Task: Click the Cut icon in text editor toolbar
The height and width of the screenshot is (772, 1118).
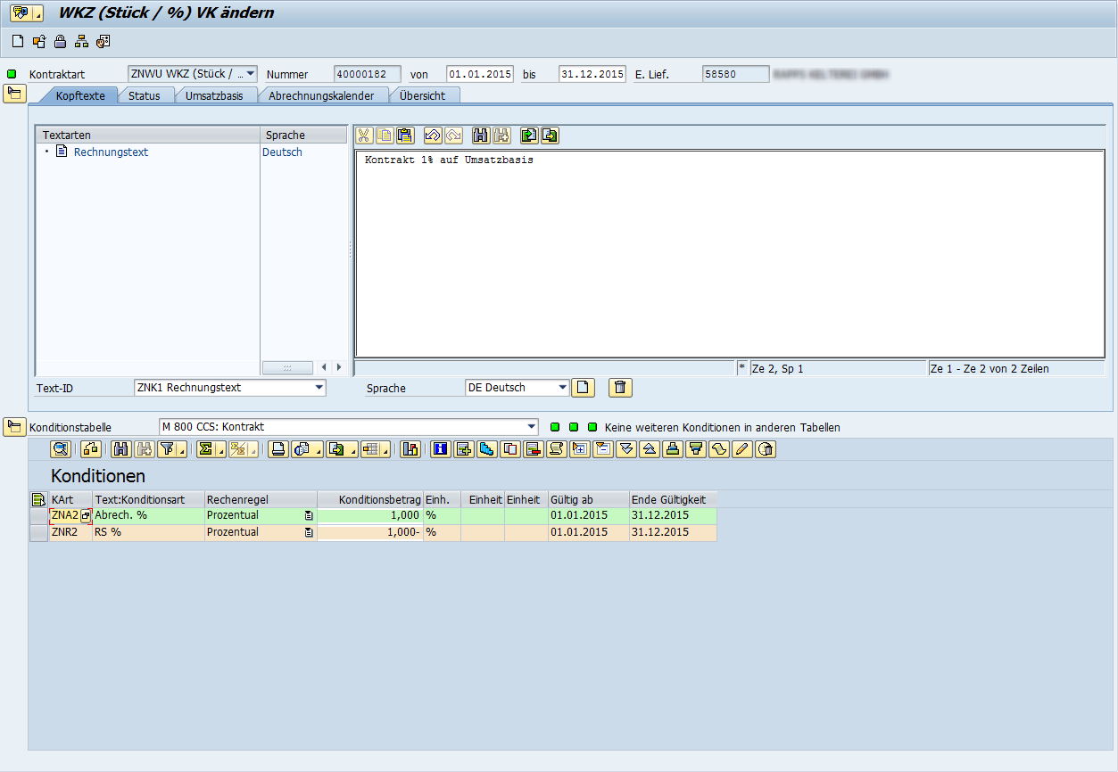Action: point(364,136)
